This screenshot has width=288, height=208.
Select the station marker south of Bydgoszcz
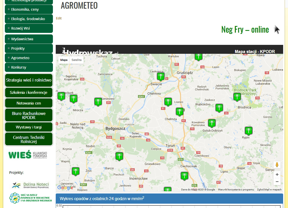tap(119, 157)
